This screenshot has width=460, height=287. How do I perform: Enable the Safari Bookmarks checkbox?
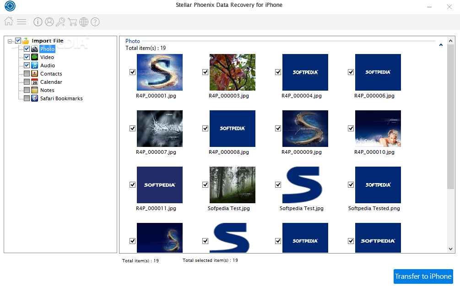coord(27,98)
